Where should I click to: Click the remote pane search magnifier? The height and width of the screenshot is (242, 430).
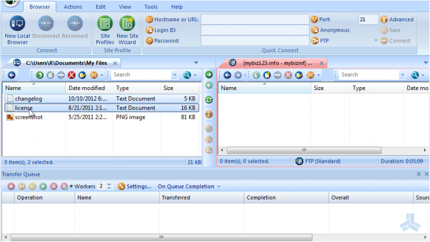click(x=415, y=75)
